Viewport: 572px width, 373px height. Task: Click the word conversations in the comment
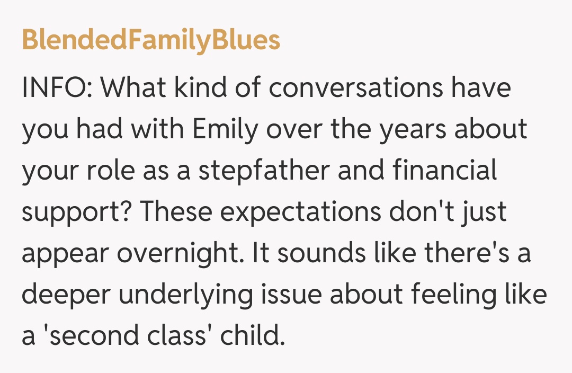click(355, 88)
